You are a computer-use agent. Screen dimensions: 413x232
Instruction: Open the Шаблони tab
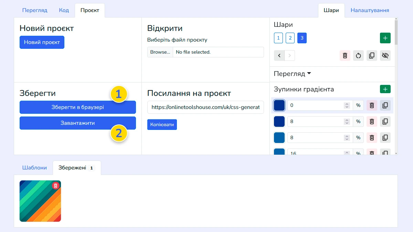(35, 167)
